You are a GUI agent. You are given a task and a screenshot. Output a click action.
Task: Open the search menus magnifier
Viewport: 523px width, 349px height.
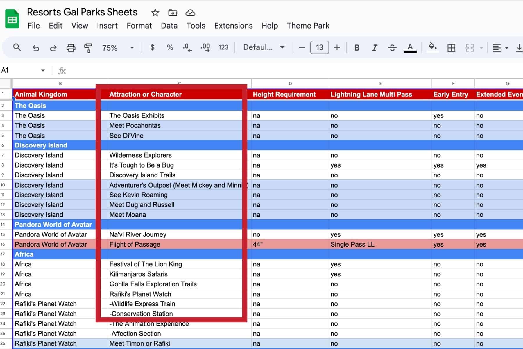click(x=17, y=47)
